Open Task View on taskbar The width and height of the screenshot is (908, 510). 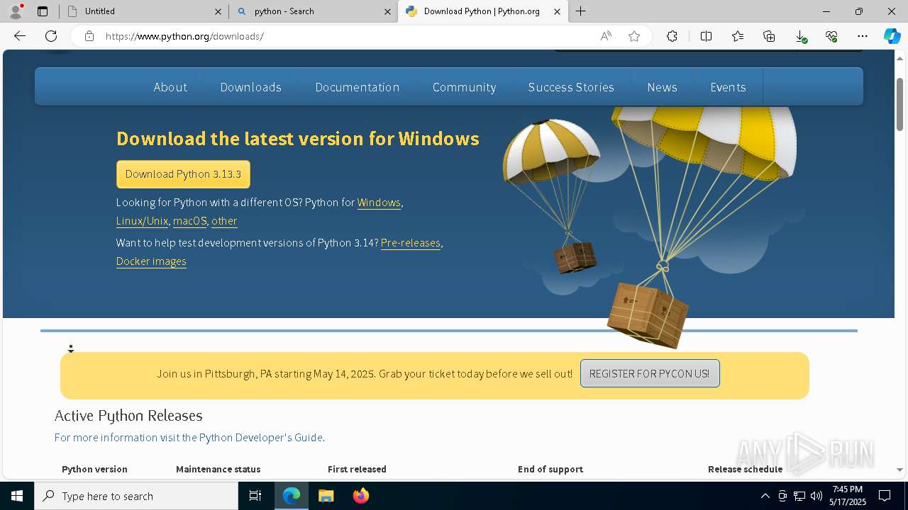255,496
